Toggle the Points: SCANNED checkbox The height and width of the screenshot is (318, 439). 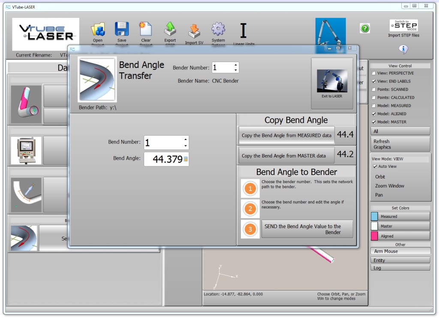[x=374, y=89]
